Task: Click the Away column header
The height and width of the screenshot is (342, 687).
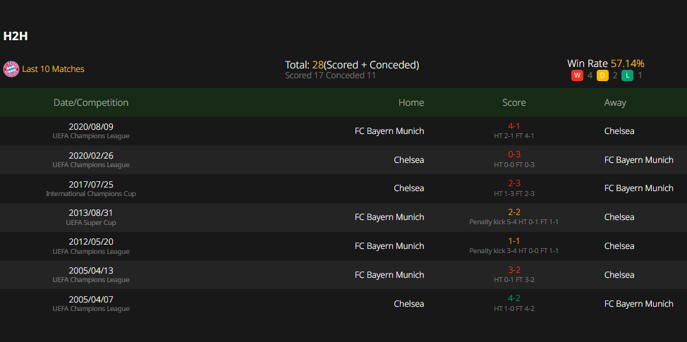Action: (x=615, y=102)
